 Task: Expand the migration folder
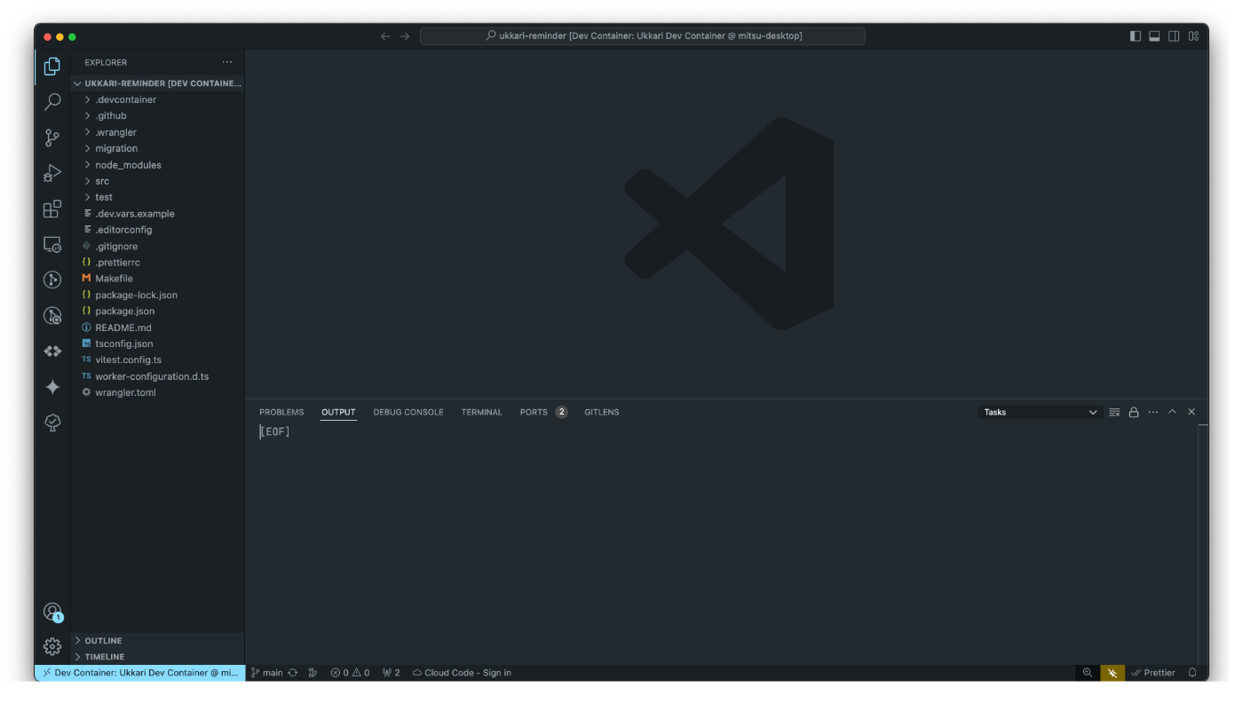(x=157, y=148)
